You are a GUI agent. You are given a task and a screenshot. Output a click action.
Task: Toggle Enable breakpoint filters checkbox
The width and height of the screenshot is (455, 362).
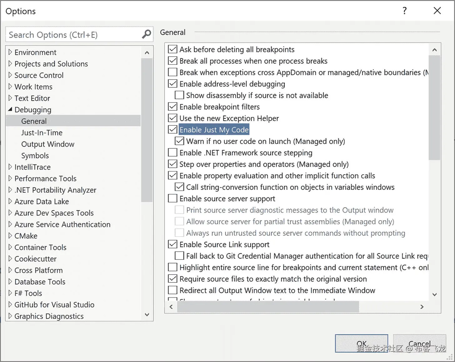(x=172, y=107)
